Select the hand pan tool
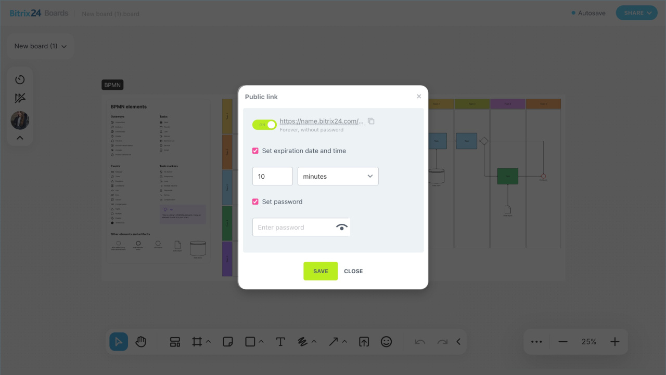The height and width of the screenshot is (375, 666). [140, 342]
